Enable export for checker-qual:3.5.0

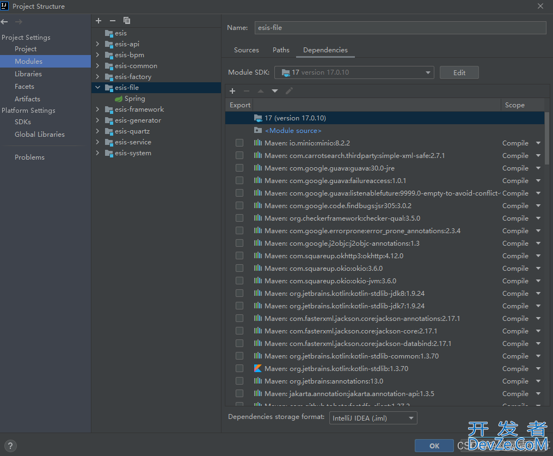[239, 218]
